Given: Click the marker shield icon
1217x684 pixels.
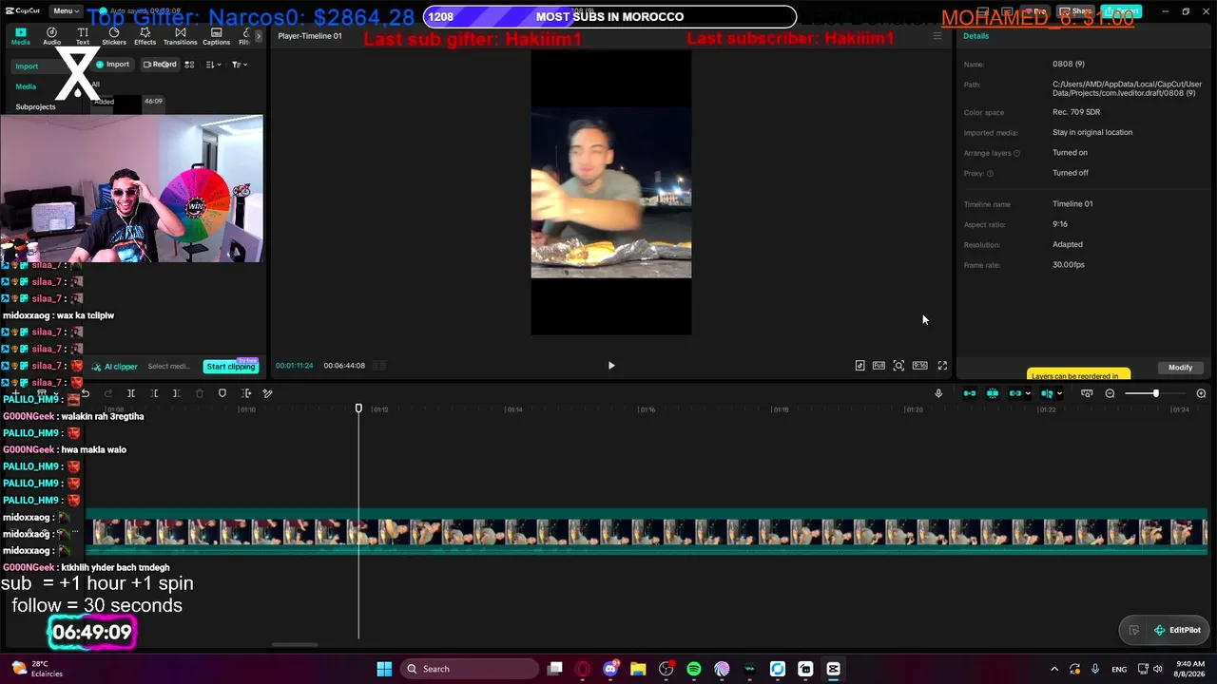Looking at the screenshot, I should tap(222, 393).
